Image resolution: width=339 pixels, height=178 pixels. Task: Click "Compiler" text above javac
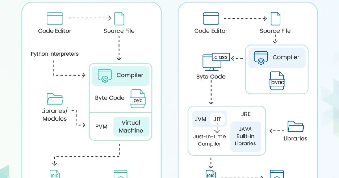286,57
